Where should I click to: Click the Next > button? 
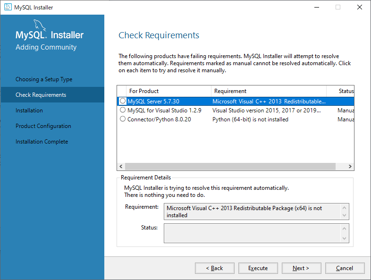(x=301, y=268)
